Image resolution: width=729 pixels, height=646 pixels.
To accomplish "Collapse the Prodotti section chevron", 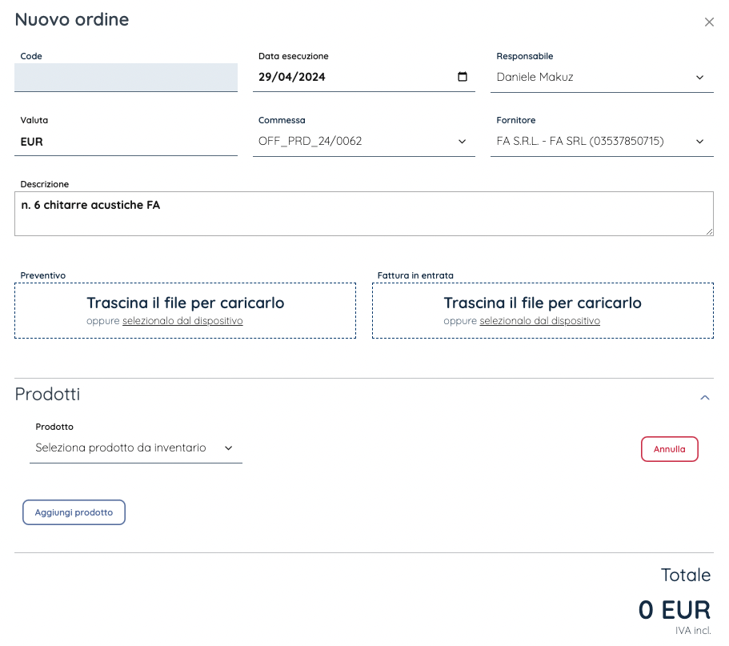I will click(x=705, y=397).
